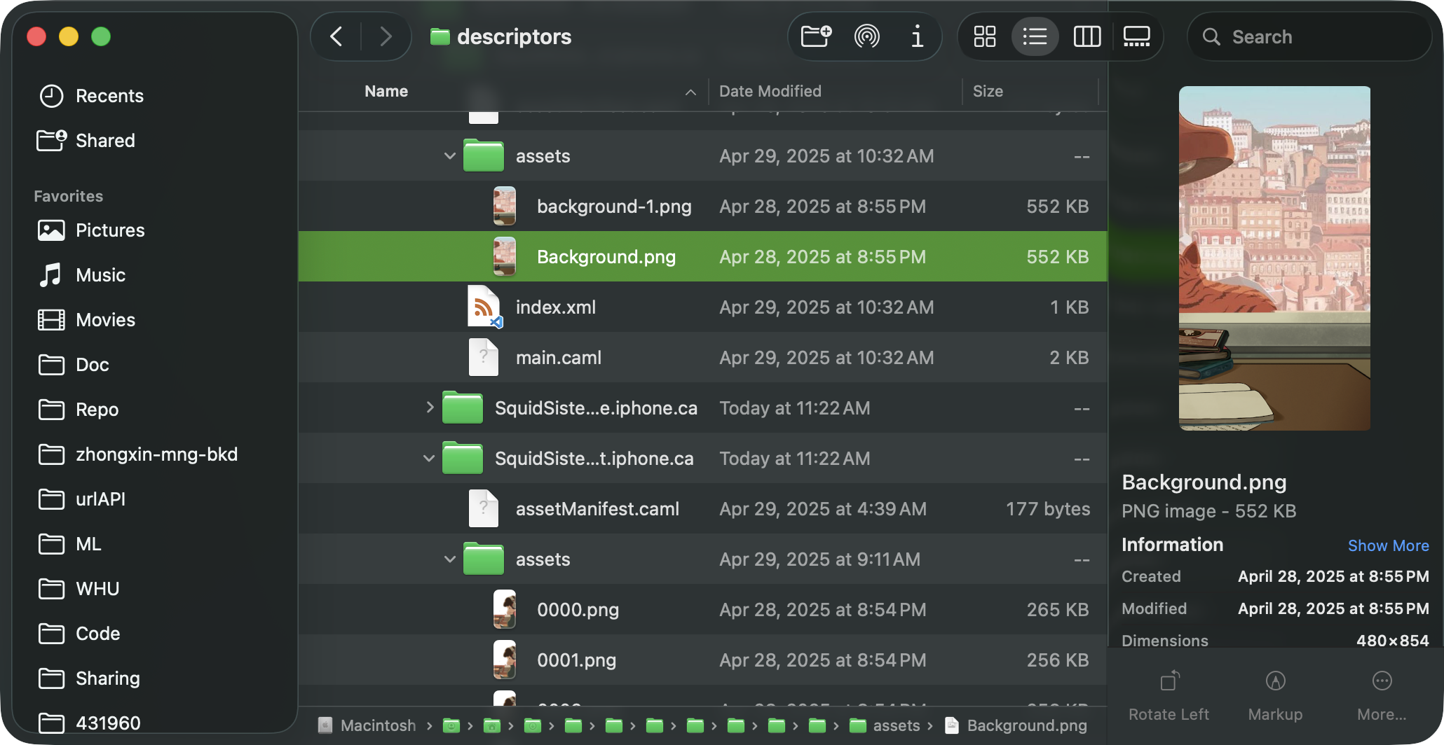This screenshot has height=745, width=1444.
Task: Click the Background.png preview thumbnail
Action: pyautogui.click(x=1274, y=258)
